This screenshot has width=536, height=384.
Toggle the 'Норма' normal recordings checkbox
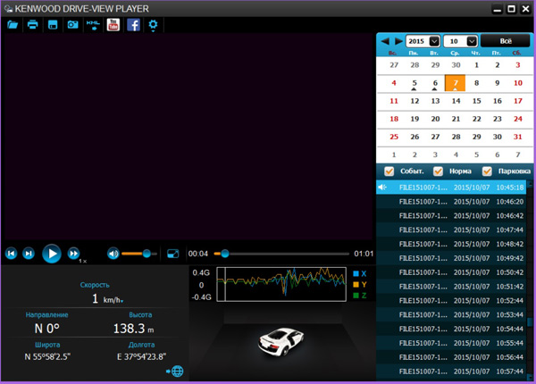[x=438, y=171]
